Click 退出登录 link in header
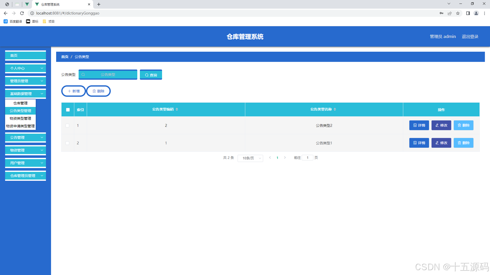Image resolution: width=490 pixels, height=275 pixels. coord(470,37)
